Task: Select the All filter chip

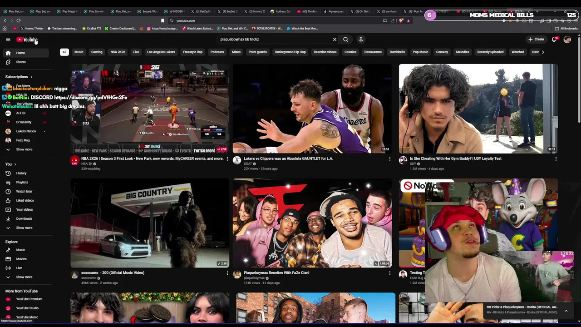Action: click(x=64, y=52)
